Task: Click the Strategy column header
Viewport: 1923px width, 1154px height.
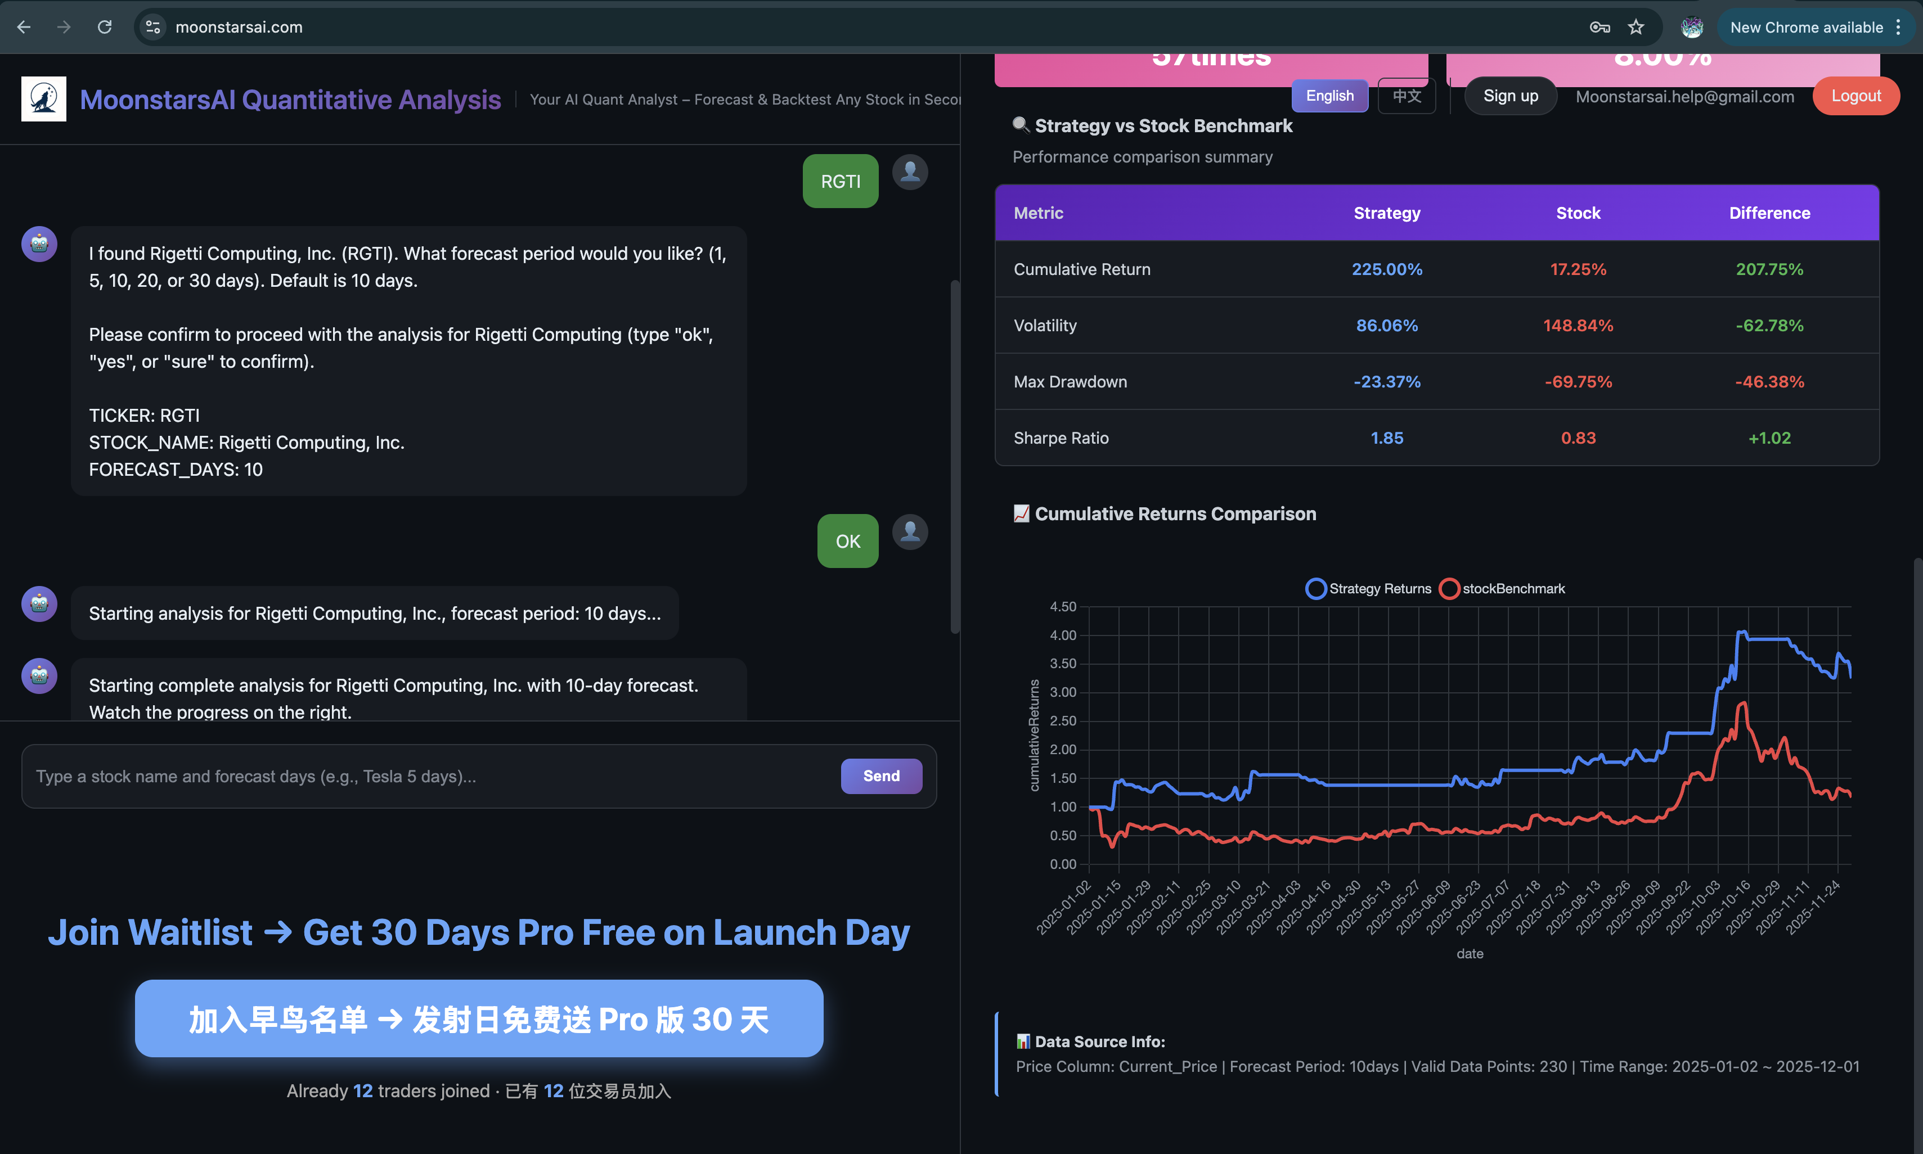Action: (x=1386, y=213)
